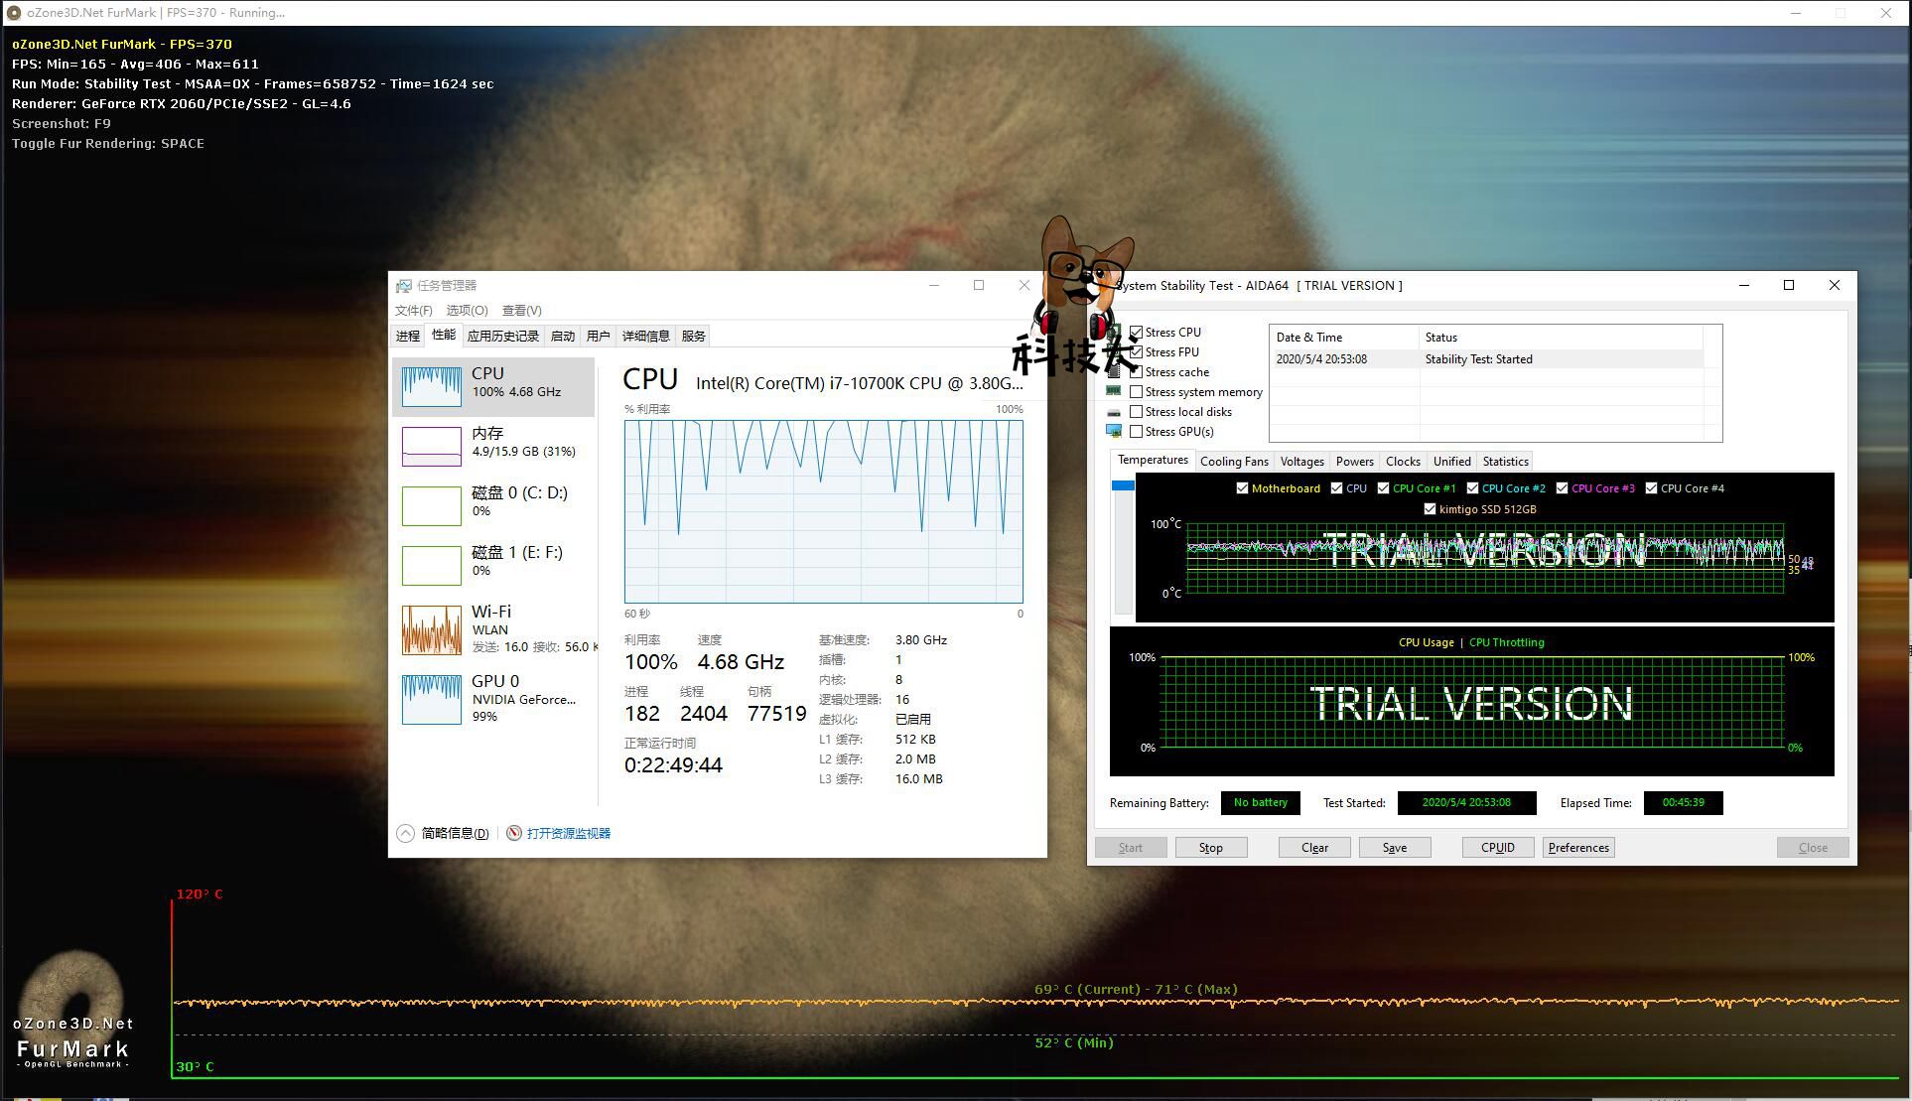Click the blue temperature graph scale slider
Viewport: 1912px width, 1101px height.
point(1123,485)
